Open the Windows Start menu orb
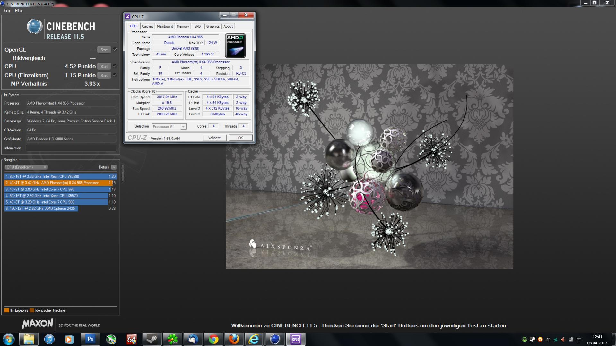The image size is (616, 346). 9,339
